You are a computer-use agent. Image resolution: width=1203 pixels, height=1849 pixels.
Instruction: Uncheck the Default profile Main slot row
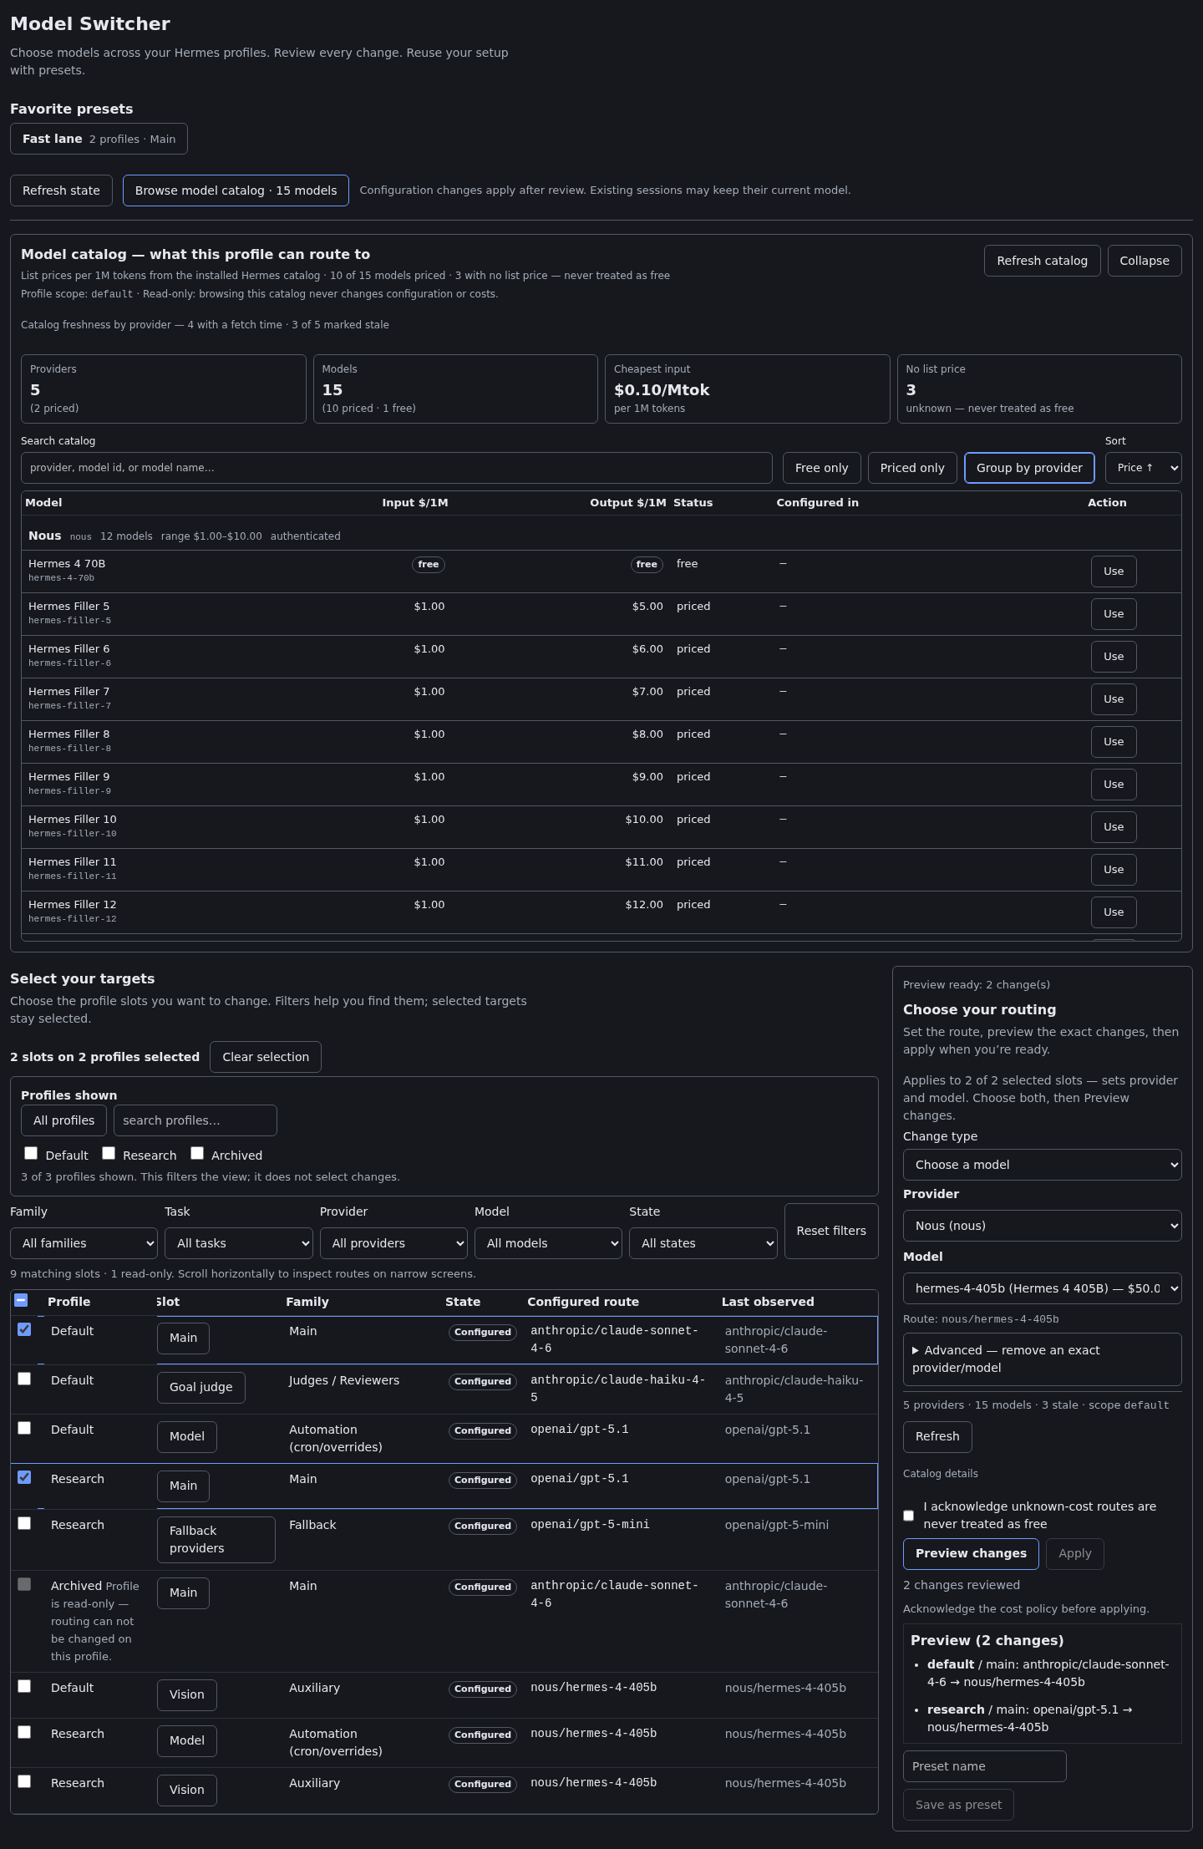(x=24, y=1329)
